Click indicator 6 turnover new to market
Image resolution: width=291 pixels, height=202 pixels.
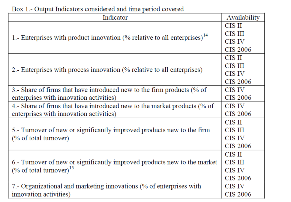point(115,166)
